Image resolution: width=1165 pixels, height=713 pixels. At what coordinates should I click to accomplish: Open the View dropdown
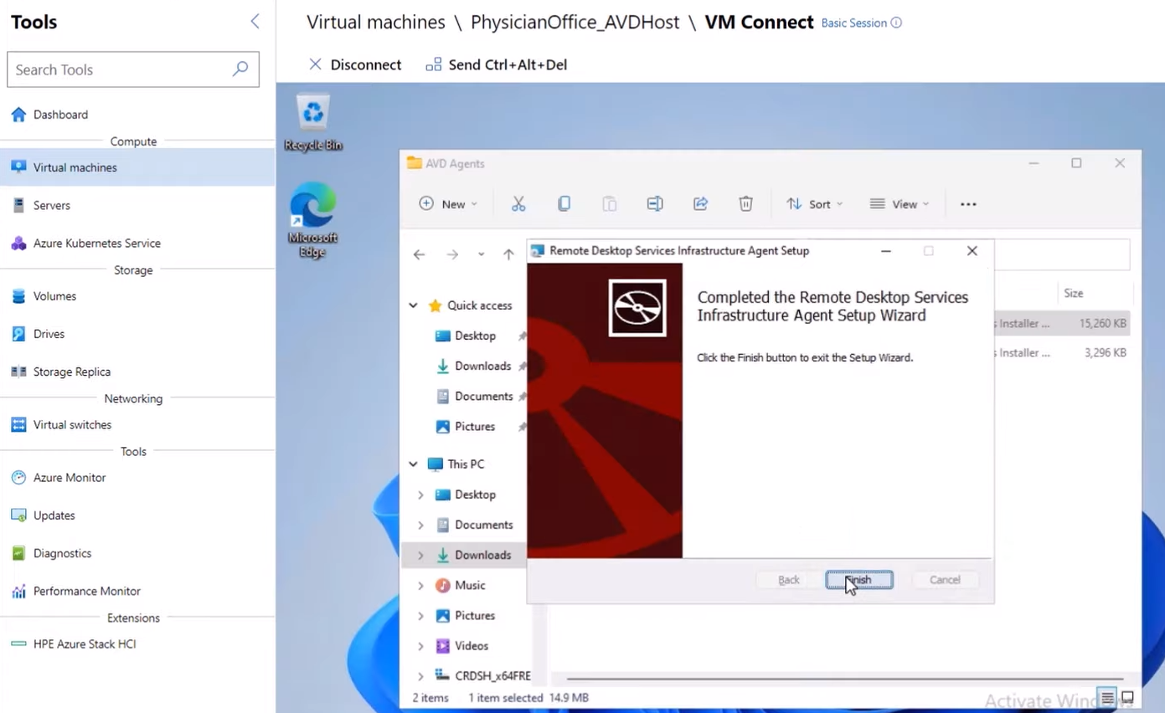coord(900,204)
